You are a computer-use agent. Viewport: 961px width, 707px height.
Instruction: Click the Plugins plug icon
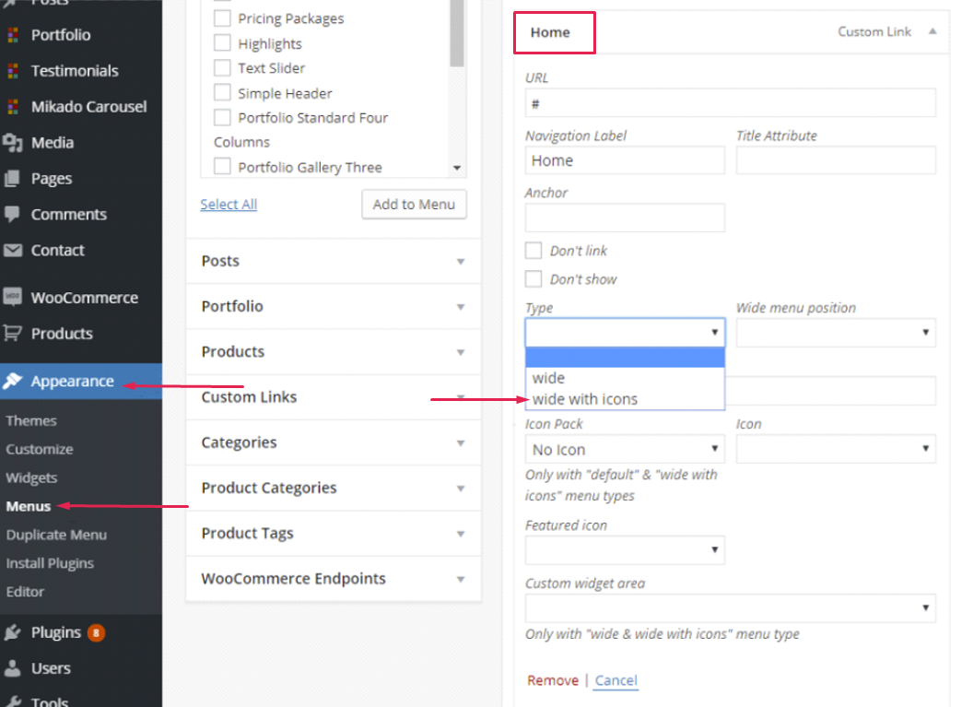(x=12, y=632)
